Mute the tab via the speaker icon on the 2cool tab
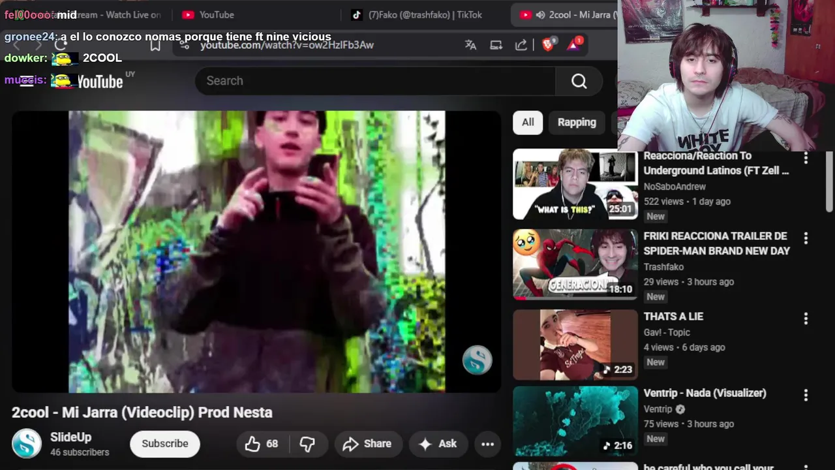Image resolution: width=835 pixels, height=470 pixels. click(540, 15)
